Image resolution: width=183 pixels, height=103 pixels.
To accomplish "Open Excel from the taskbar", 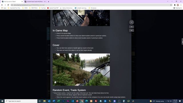I will [x=58, y=101].
